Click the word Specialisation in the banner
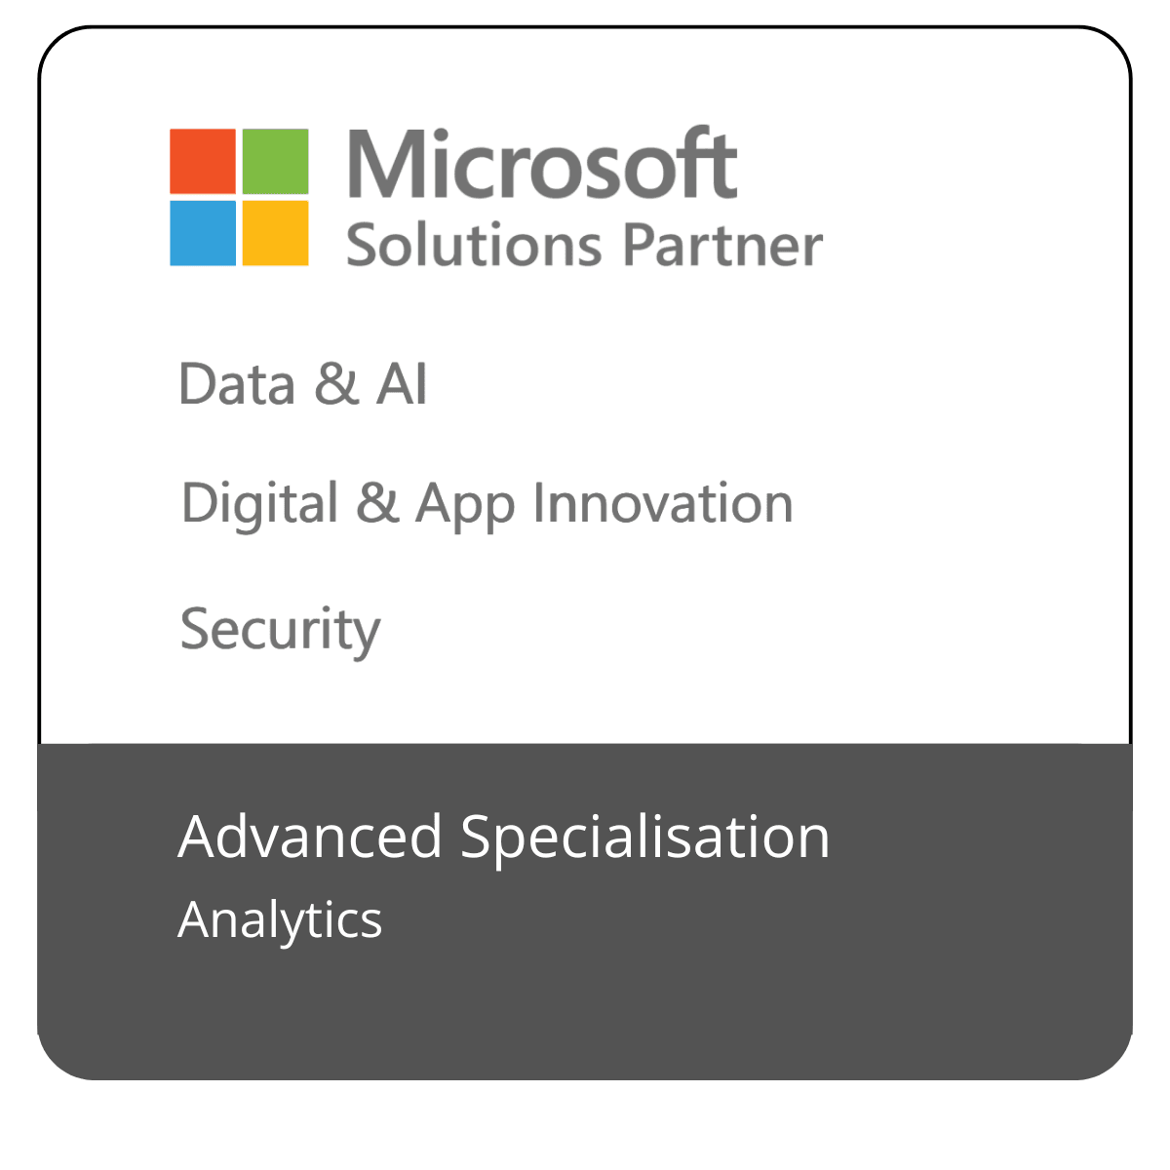This screenshot has height=1170, width=1170. tap(644, 837)
